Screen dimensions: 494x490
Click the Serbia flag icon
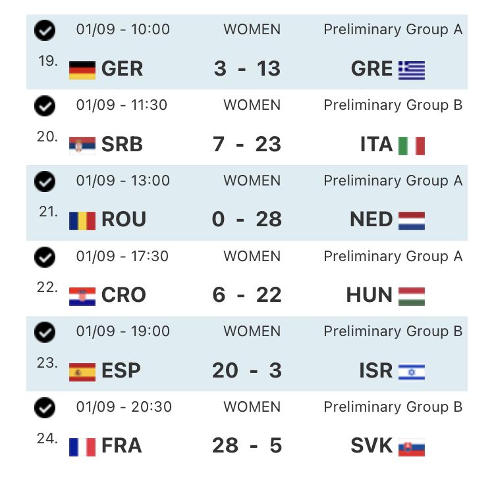[x=82, y=145]
